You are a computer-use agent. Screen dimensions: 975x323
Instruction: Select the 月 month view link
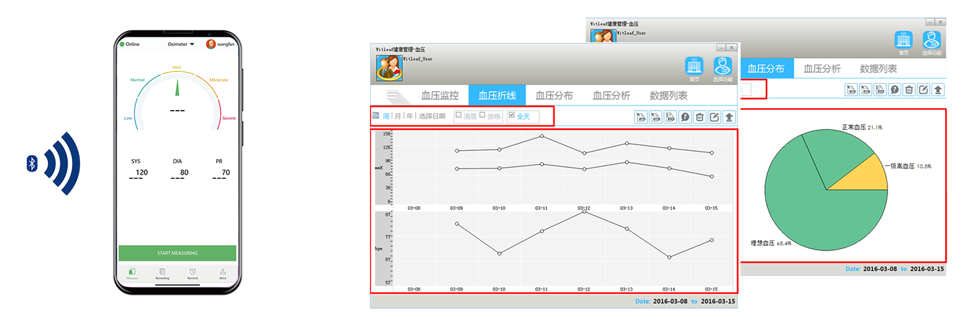(397, 116)
